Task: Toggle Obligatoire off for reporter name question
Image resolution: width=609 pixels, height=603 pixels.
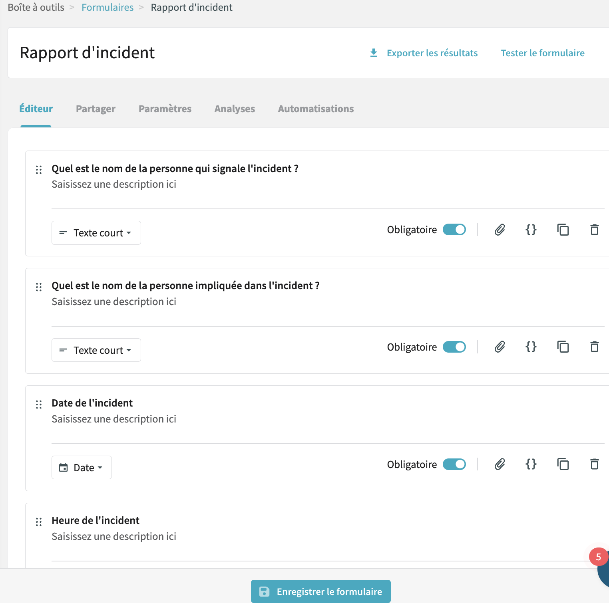Action: [x=454, y=230]
